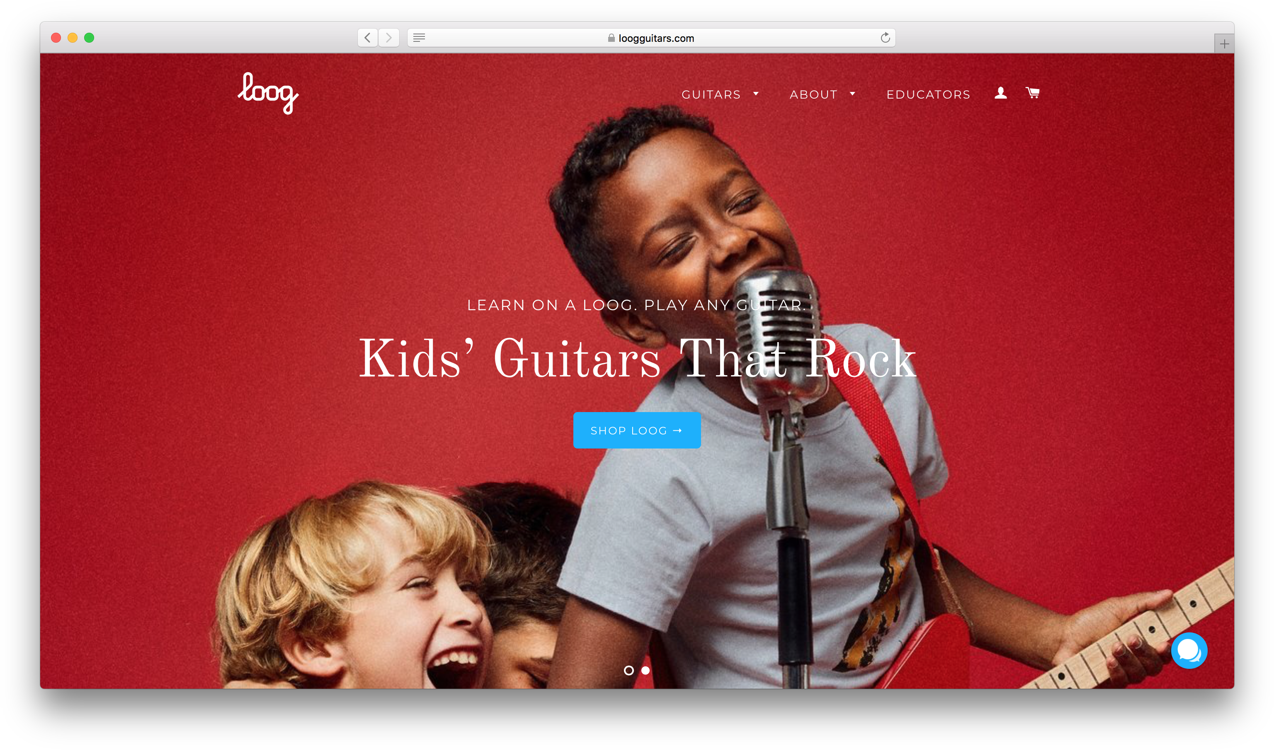Reload the page with refresh icon

click(885, 38)
